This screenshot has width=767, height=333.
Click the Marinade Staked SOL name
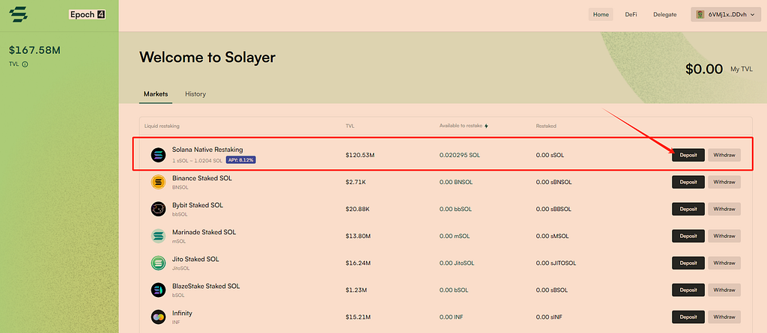click(x=204, y=232)
